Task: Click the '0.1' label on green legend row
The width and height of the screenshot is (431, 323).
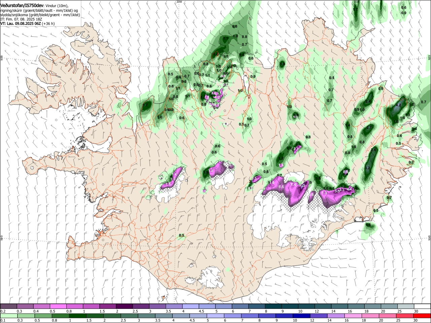Action: click(3, 320)
